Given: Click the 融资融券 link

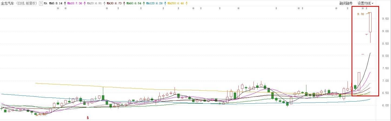Looking at the screenshot, I should (x=346, y=4).
